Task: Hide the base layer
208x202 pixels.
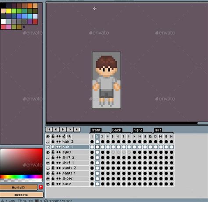Action: click(x=48, y=184)
